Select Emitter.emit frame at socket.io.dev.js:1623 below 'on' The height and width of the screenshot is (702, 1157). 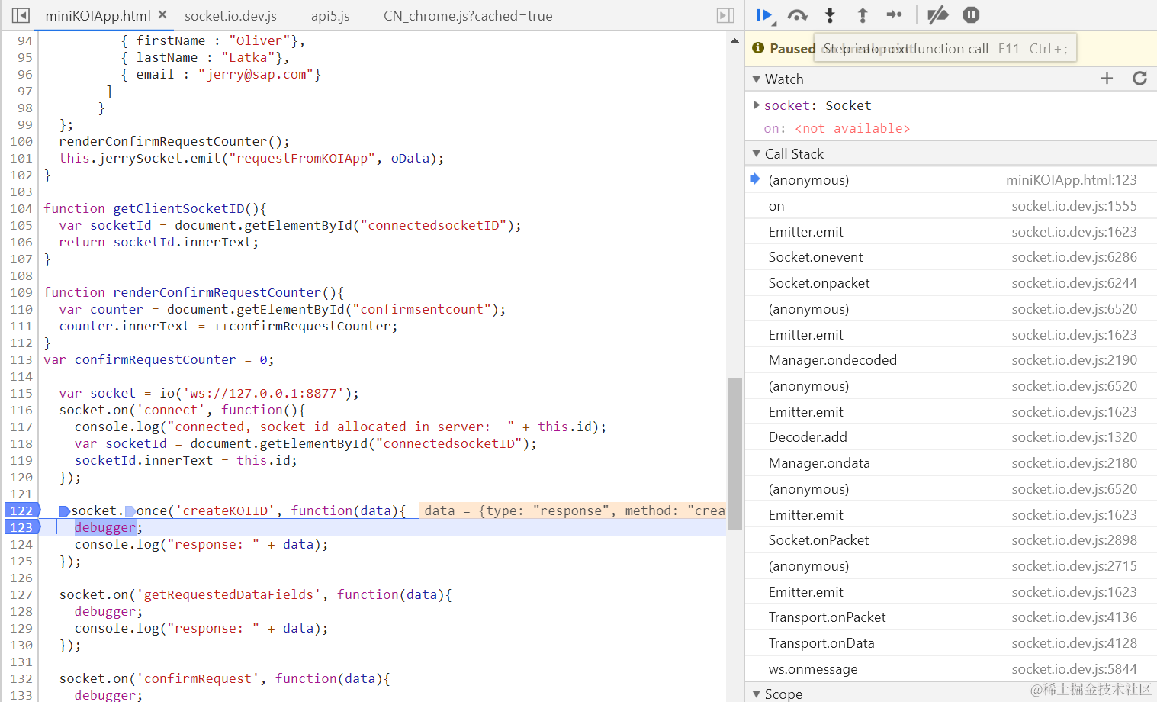pyautogui.click(x=951, y=232)
